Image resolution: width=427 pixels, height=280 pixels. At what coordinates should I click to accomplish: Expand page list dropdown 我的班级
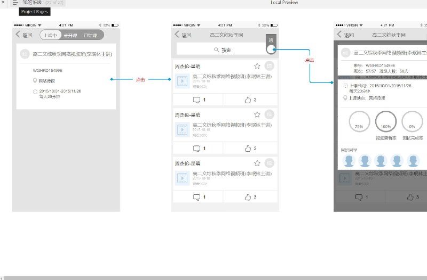point(43,3)
